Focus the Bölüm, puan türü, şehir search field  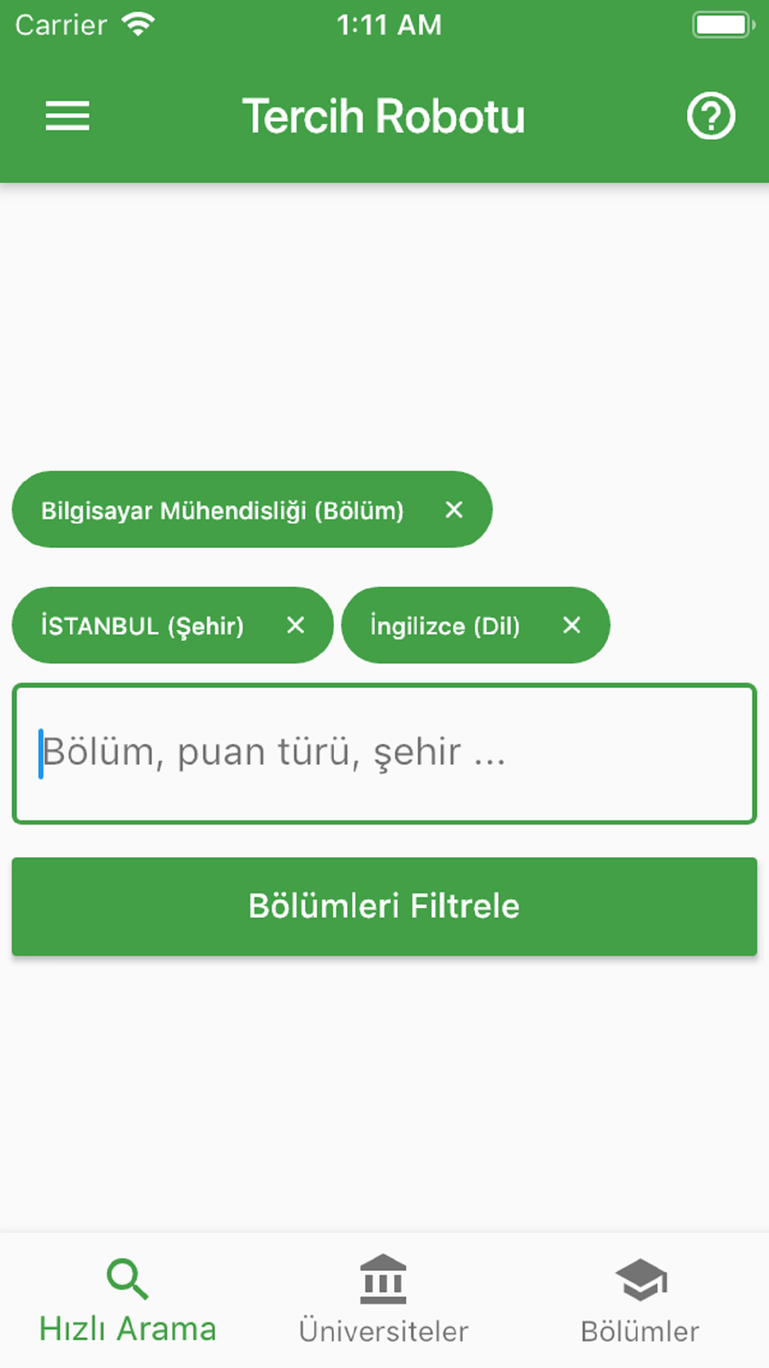click(x=384, y=753)
